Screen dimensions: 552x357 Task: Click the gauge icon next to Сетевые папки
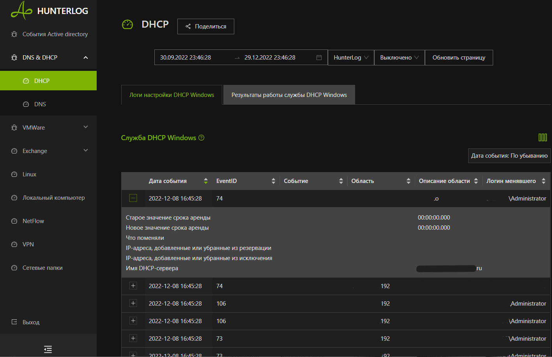14,268
